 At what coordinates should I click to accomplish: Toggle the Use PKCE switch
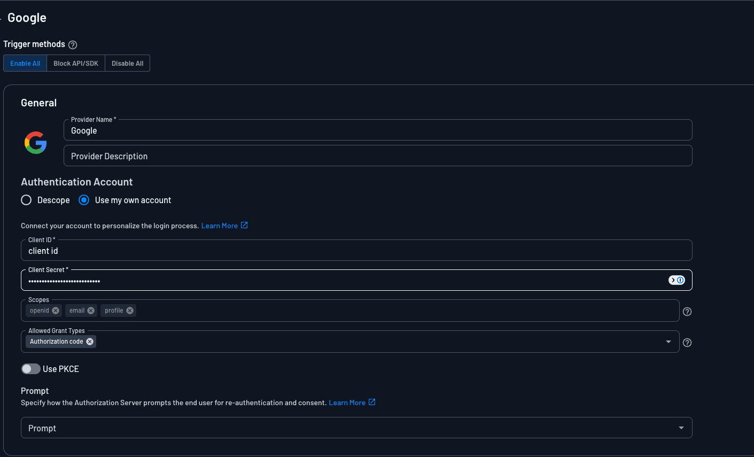[x=31, y=369]
